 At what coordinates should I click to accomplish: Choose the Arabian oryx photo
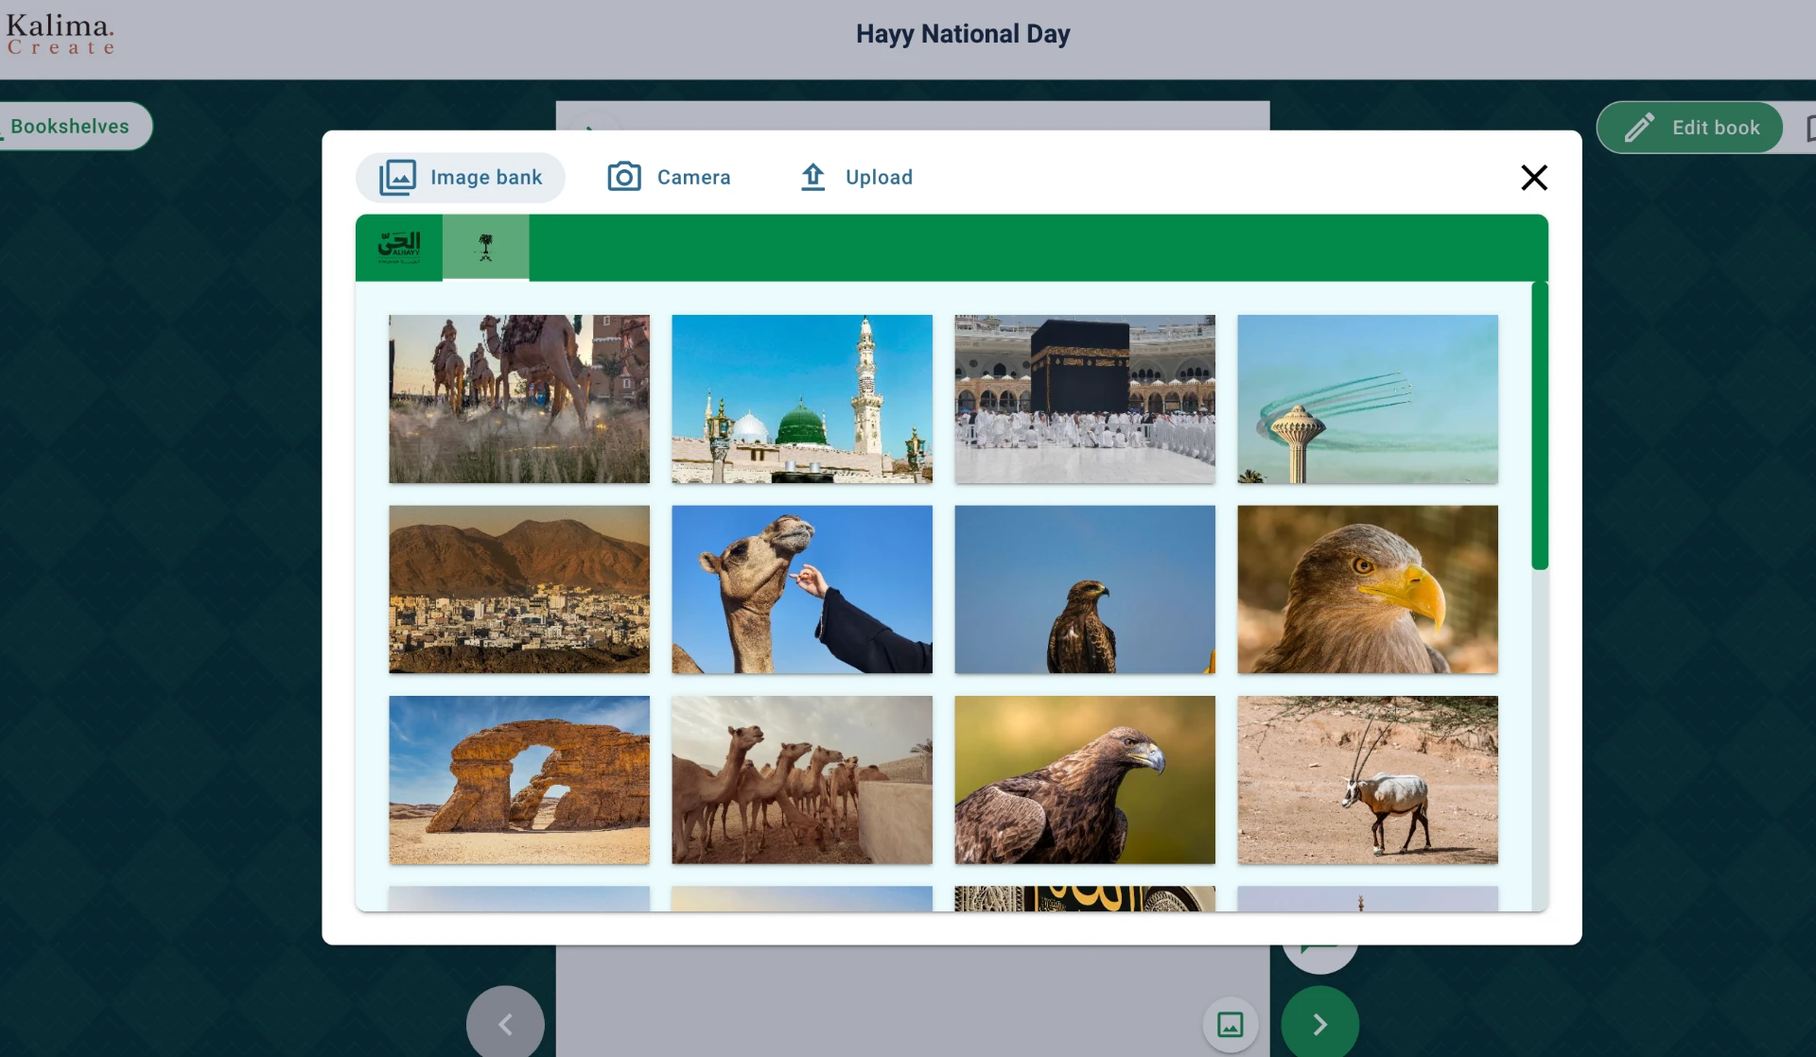[x=1368, y=780]
